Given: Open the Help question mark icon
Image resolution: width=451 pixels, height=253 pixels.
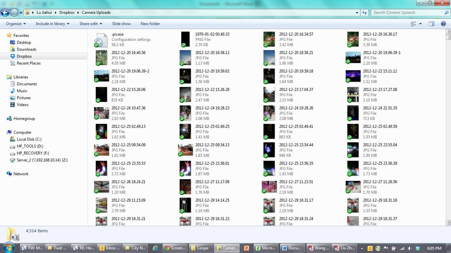Looking at the screenshot, I should point(443,24).
